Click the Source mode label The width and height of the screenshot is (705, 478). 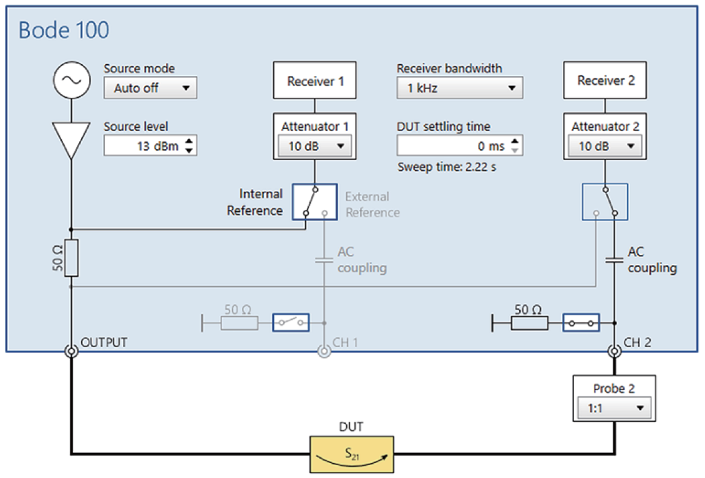(139, 69)
